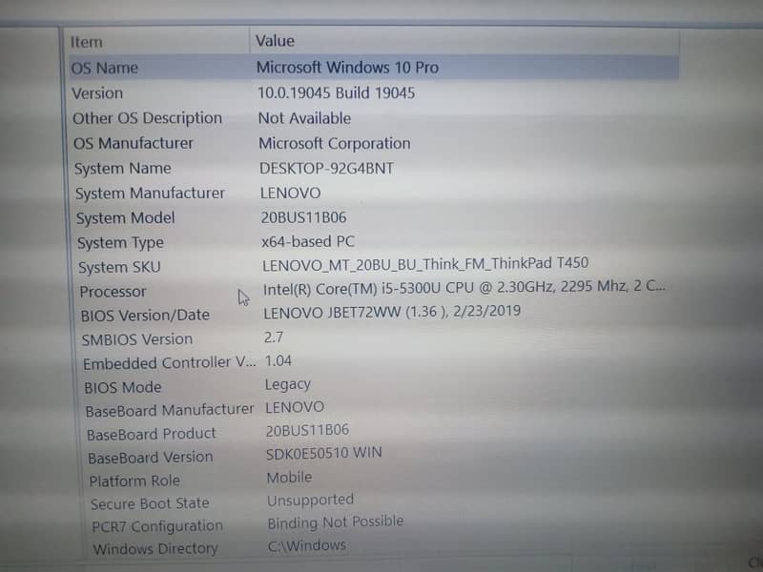Select the SMBIOS Version row

(x=136, y=339)
